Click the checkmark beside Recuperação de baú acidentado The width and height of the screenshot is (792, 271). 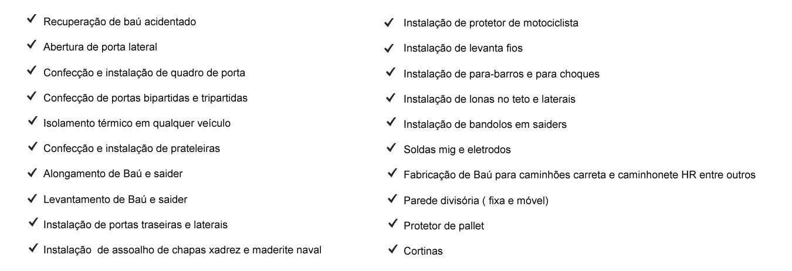click(x=32, y=20)
